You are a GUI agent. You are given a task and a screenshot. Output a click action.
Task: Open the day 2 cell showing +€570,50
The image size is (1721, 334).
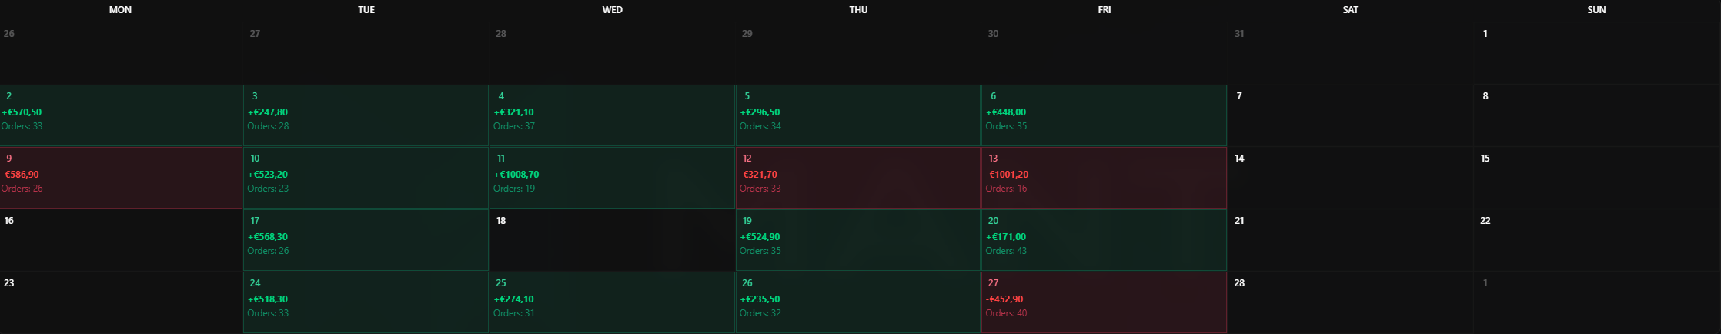(121, 115)
